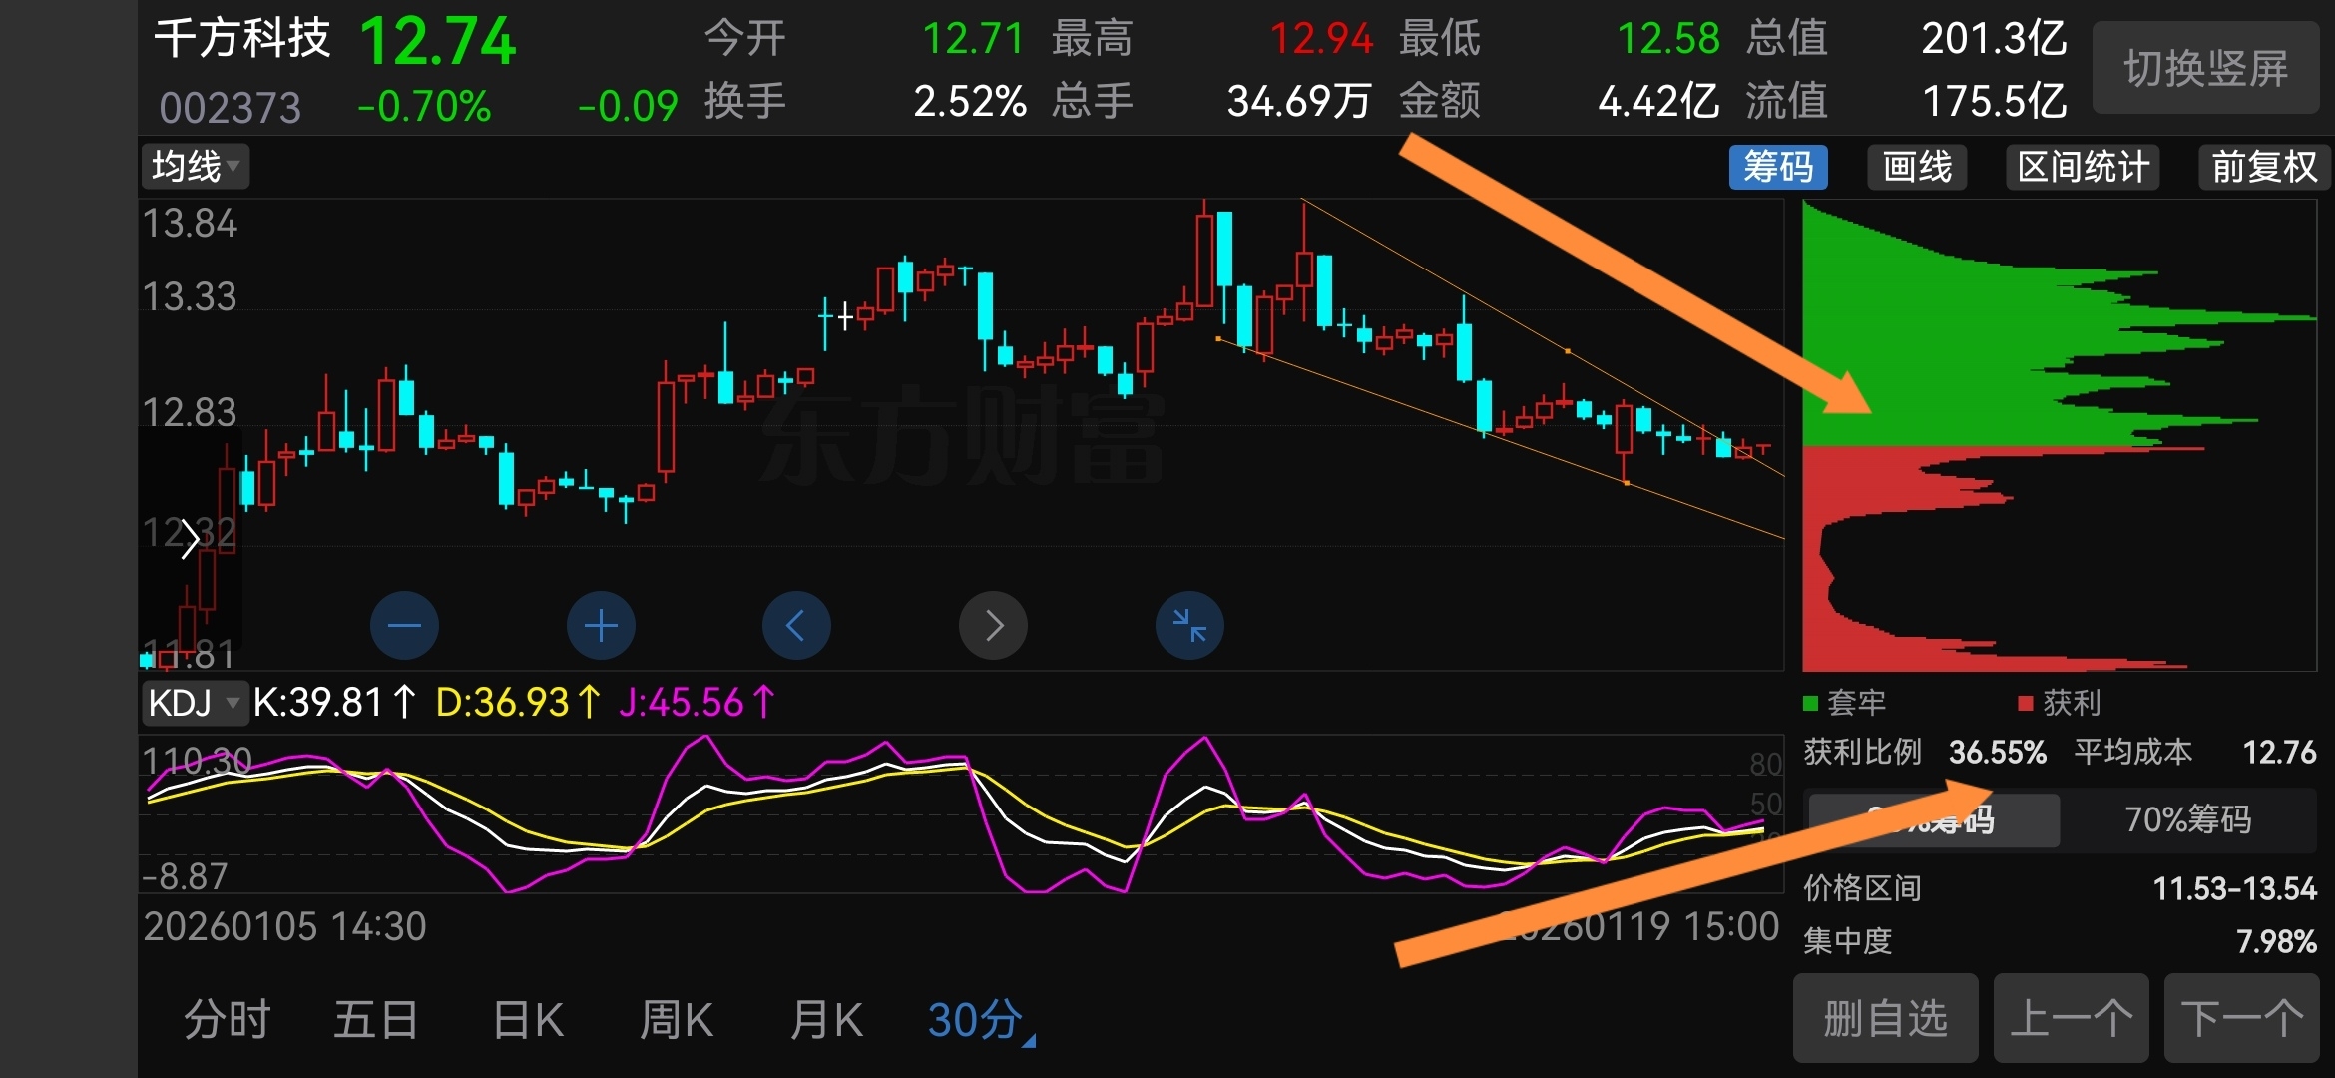Open the 周K chart tab
The width and height of the screenshot is (2335, 1078).
coord(676,1020)
